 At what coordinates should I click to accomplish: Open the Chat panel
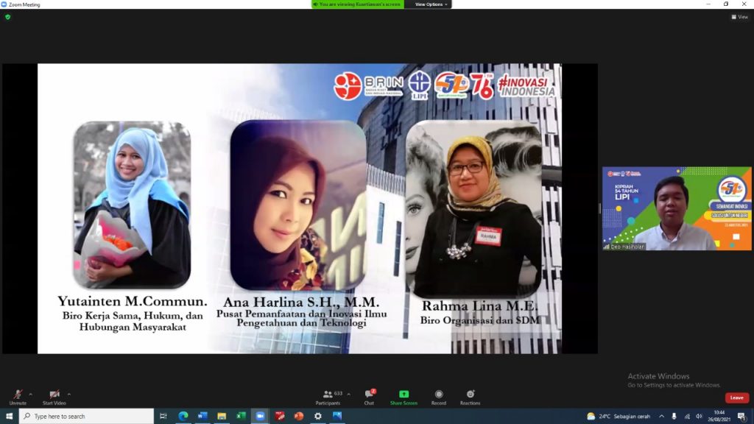point(369,396)
